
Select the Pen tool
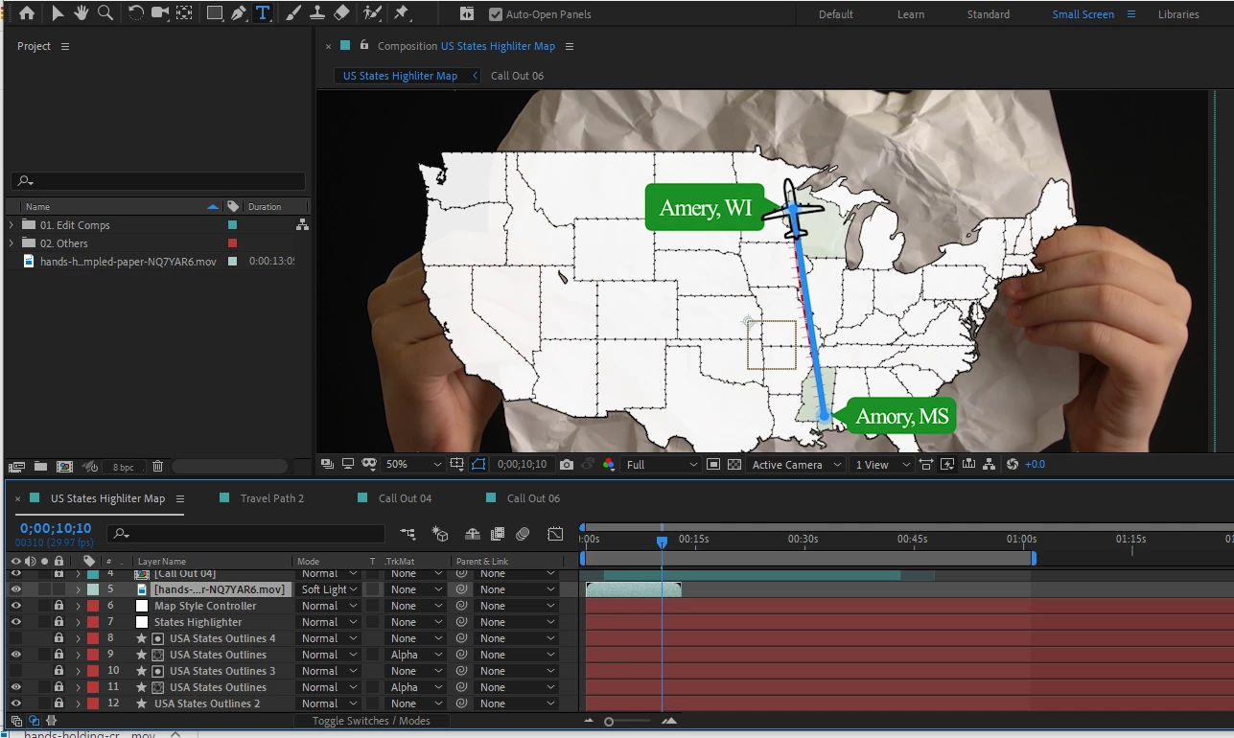point(239,13)
